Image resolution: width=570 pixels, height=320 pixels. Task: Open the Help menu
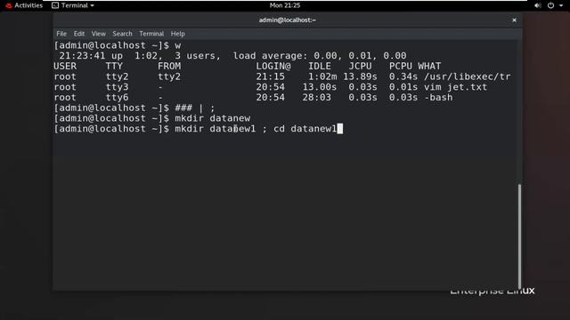[x=178, y=34]
